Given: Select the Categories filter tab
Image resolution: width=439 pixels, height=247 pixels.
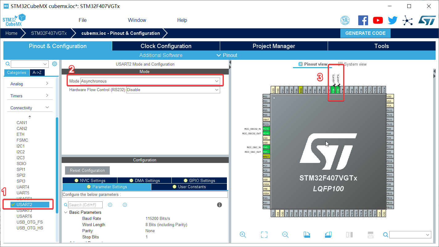Looking at the screenshot, I should pyautogui.click(x=17, y=72).
